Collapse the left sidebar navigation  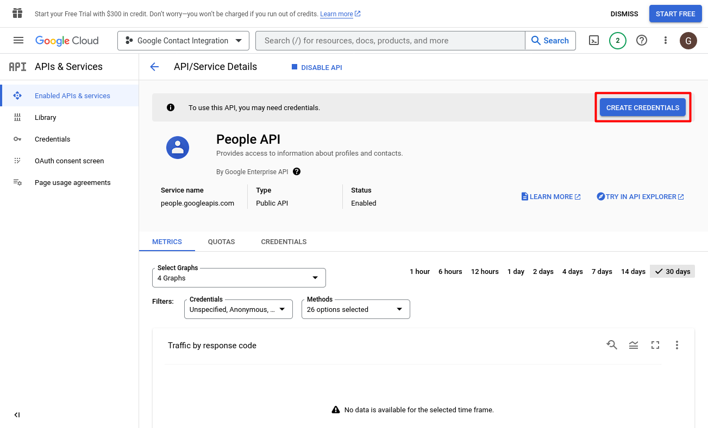click(x=17, y=415)
